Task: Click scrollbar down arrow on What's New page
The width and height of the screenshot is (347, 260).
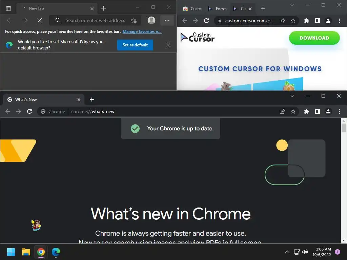Action: coord(344,240)
